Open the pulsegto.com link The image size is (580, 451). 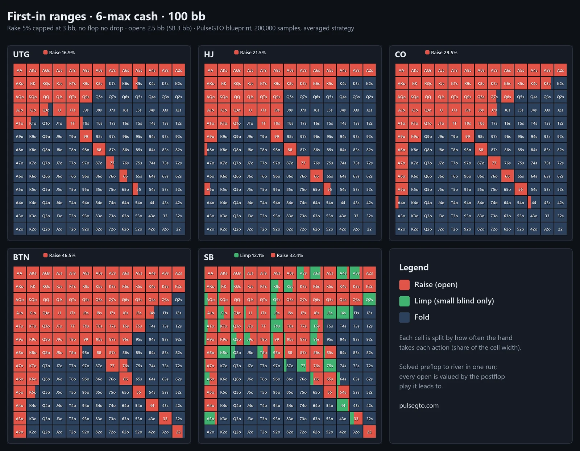tap(419, 406)
